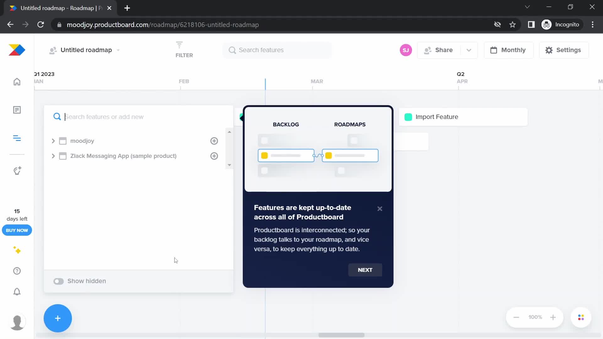Open the notifications bell icon

click(17, 292)
